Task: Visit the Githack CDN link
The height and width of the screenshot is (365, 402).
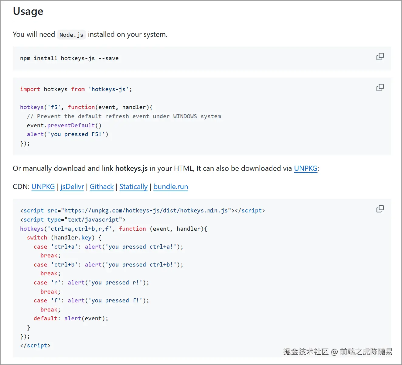Action: click(x=101, y=187)
